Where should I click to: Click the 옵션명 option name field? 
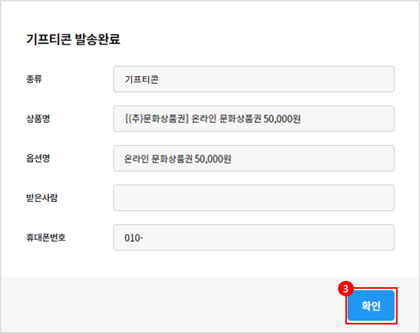tap(254, 158)
